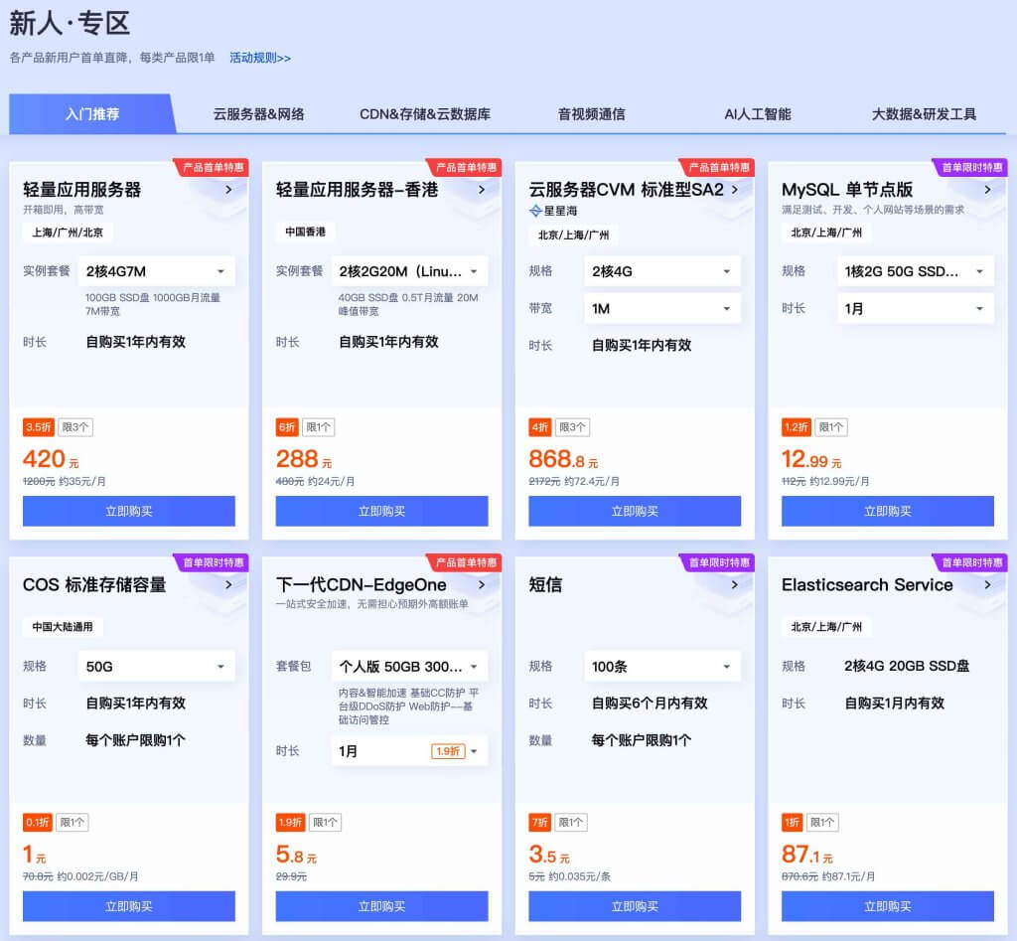Viewport: 1017px width, 941px height.
Task: Open the 活动规则>> link
Action: coord(260,58)
